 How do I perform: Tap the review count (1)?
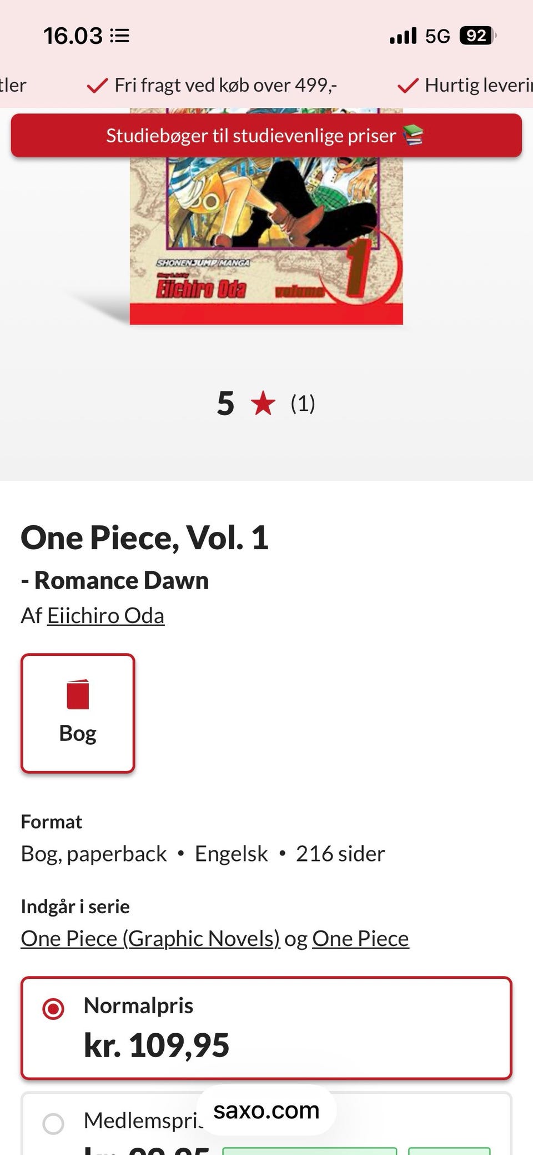click(x=303, y=404)
